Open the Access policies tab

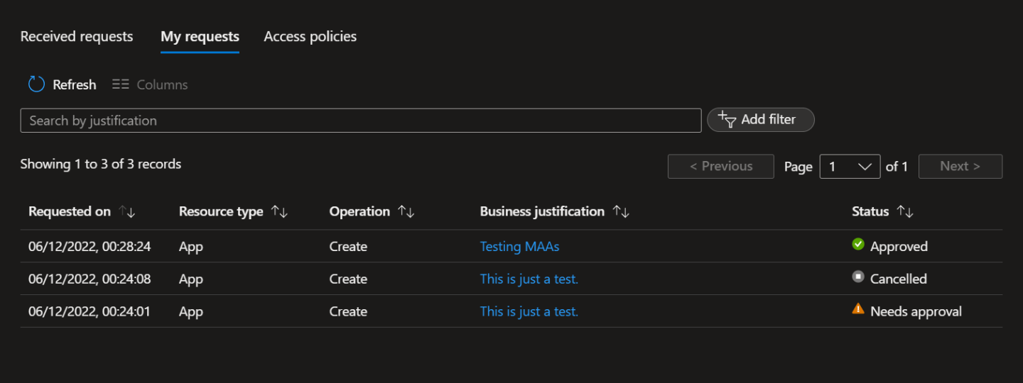(x=310, y=36)
